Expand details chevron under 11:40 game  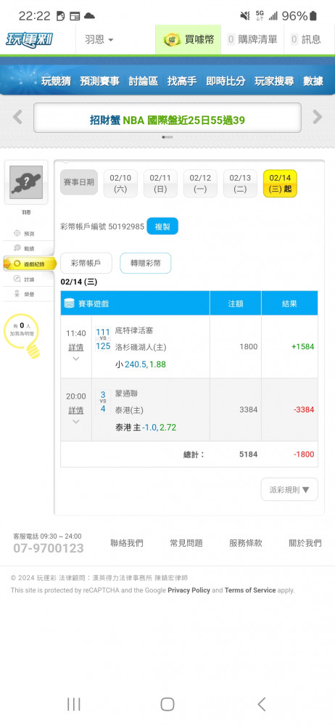click(x=76, y=359)
